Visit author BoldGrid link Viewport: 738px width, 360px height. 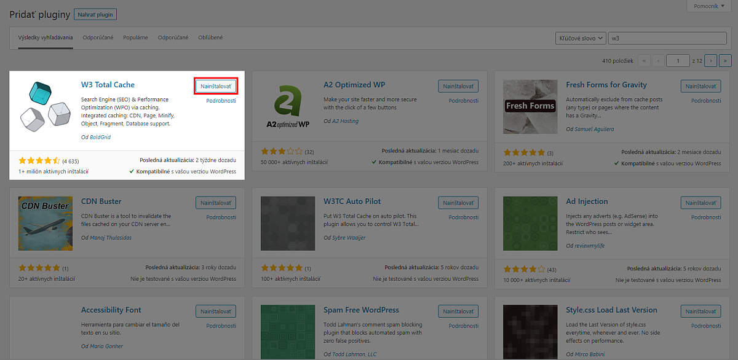(100, 137)
